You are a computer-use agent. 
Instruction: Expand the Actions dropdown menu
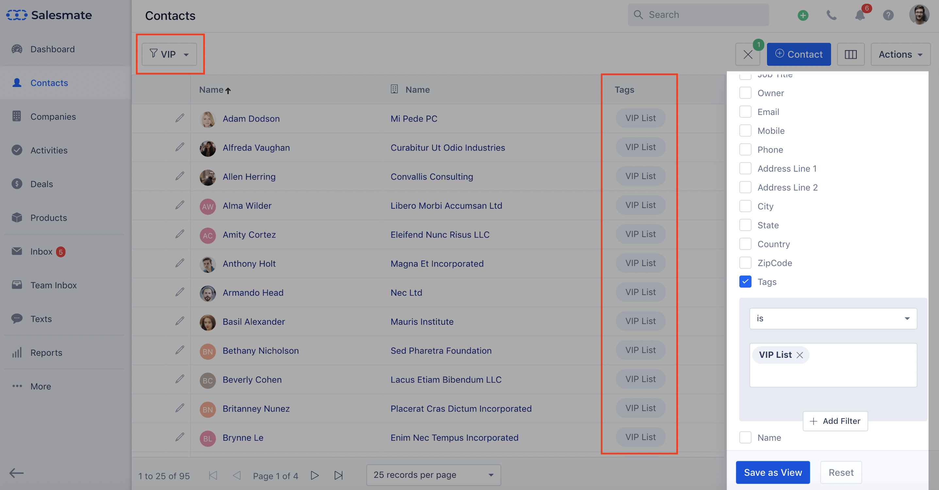pos(900,54)
